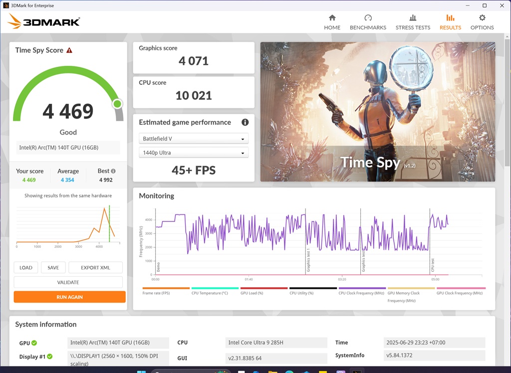Click the Average score 4 354
The image size is (511, 373).
(67, 180)
